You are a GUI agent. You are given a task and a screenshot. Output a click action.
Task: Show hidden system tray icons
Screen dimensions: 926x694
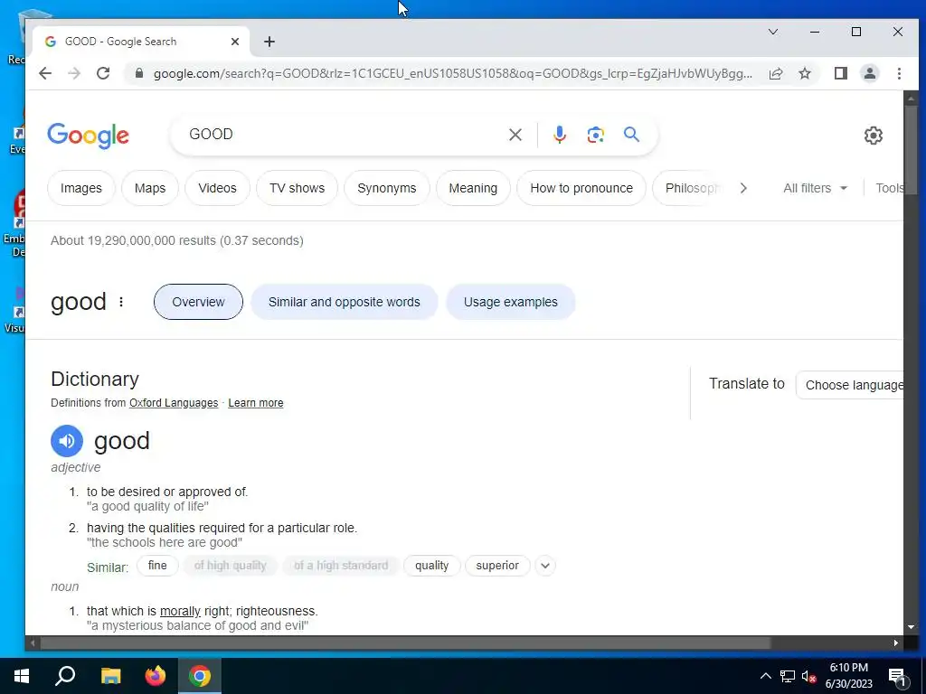tap(765, 676)
